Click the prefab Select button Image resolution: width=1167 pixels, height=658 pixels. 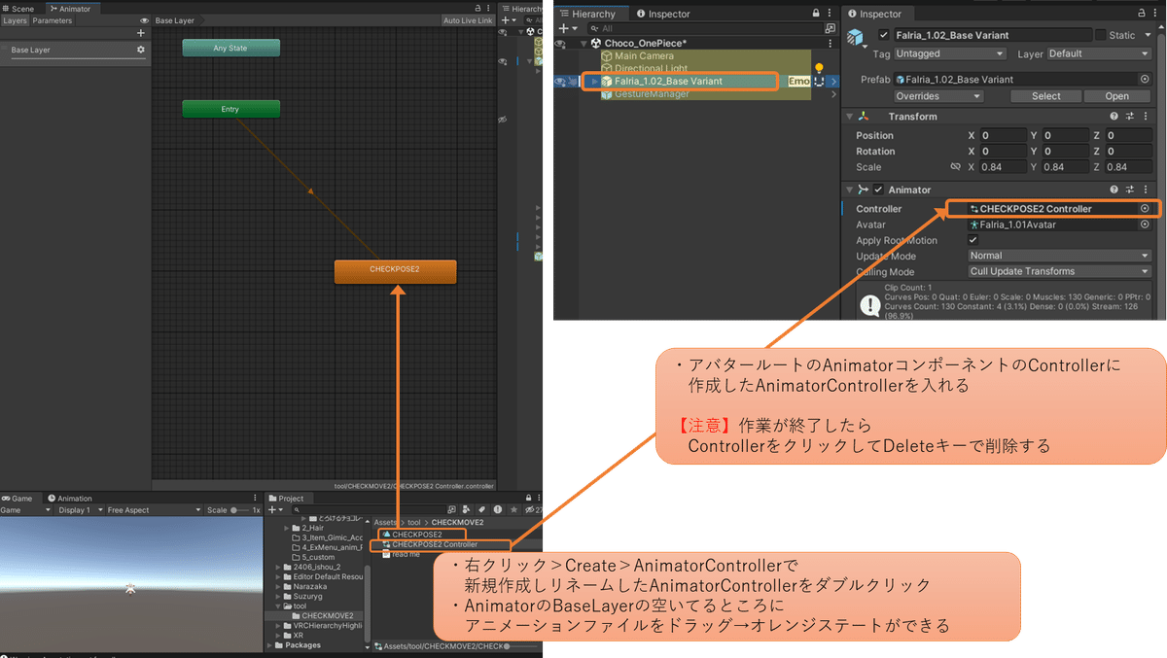(1046, 96)
